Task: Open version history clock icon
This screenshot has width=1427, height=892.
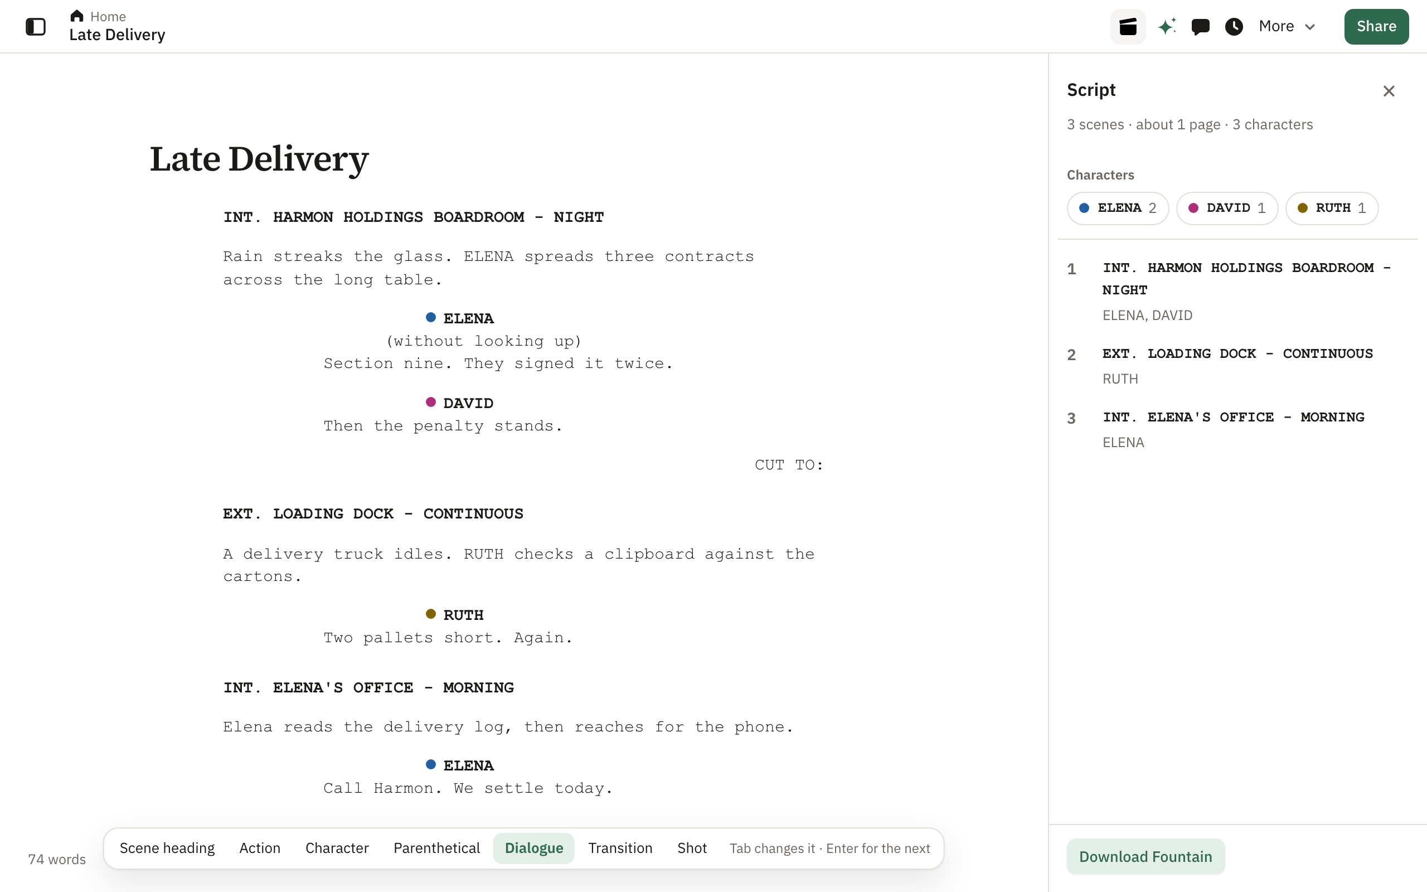Action: [x=1234, y=27]
